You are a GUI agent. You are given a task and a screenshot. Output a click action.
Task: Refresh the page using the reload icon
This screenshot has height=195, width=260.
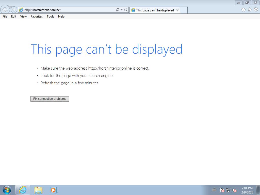[x=125, y=10]
